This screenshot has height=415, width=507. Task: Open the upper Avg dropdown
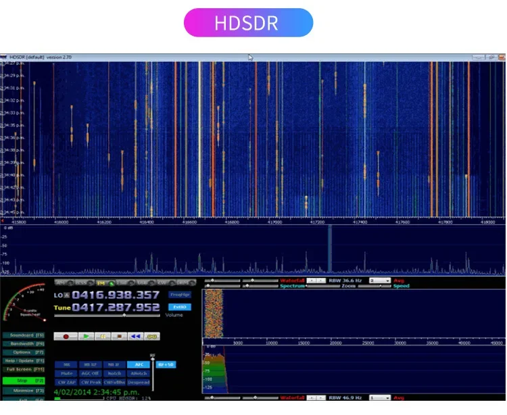[x=379, y=280]
